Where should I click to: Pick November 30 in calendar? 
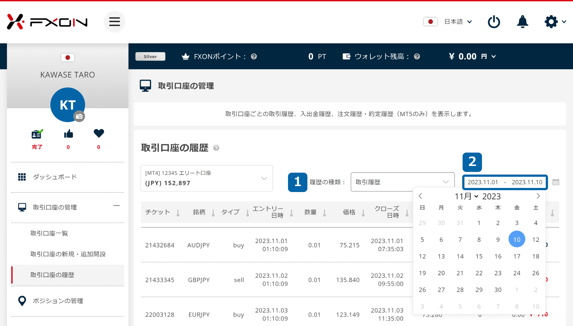click(498, 290)
